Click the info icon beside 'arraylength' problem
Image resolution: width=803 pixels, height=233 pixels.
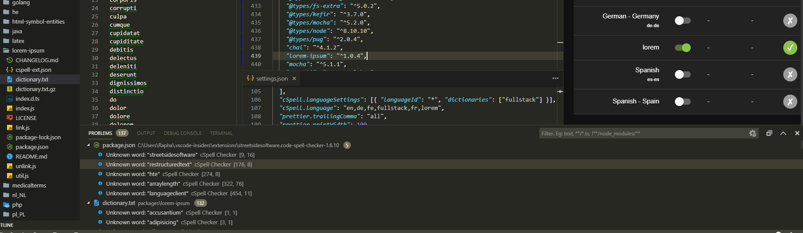100,184
